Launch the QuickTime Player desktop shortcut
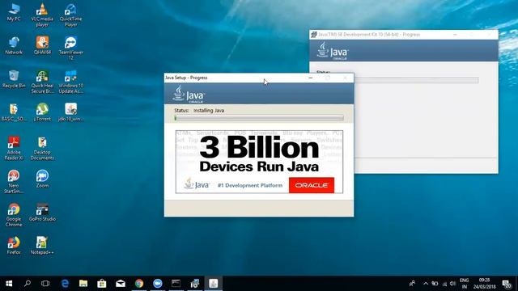The image size is (518, 291). 70,15
